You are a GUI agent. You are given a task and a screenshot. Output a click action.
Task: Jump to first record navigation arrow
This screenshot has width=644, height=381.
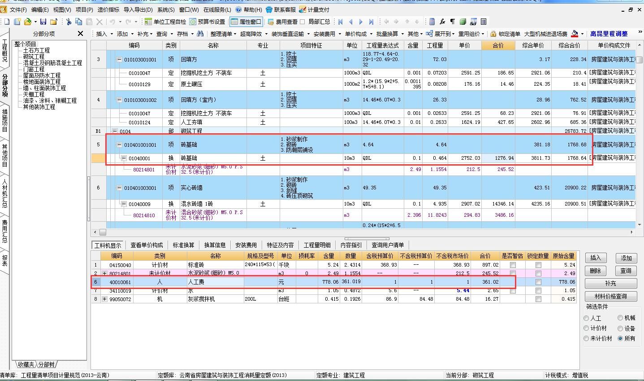tap(341, 22)
